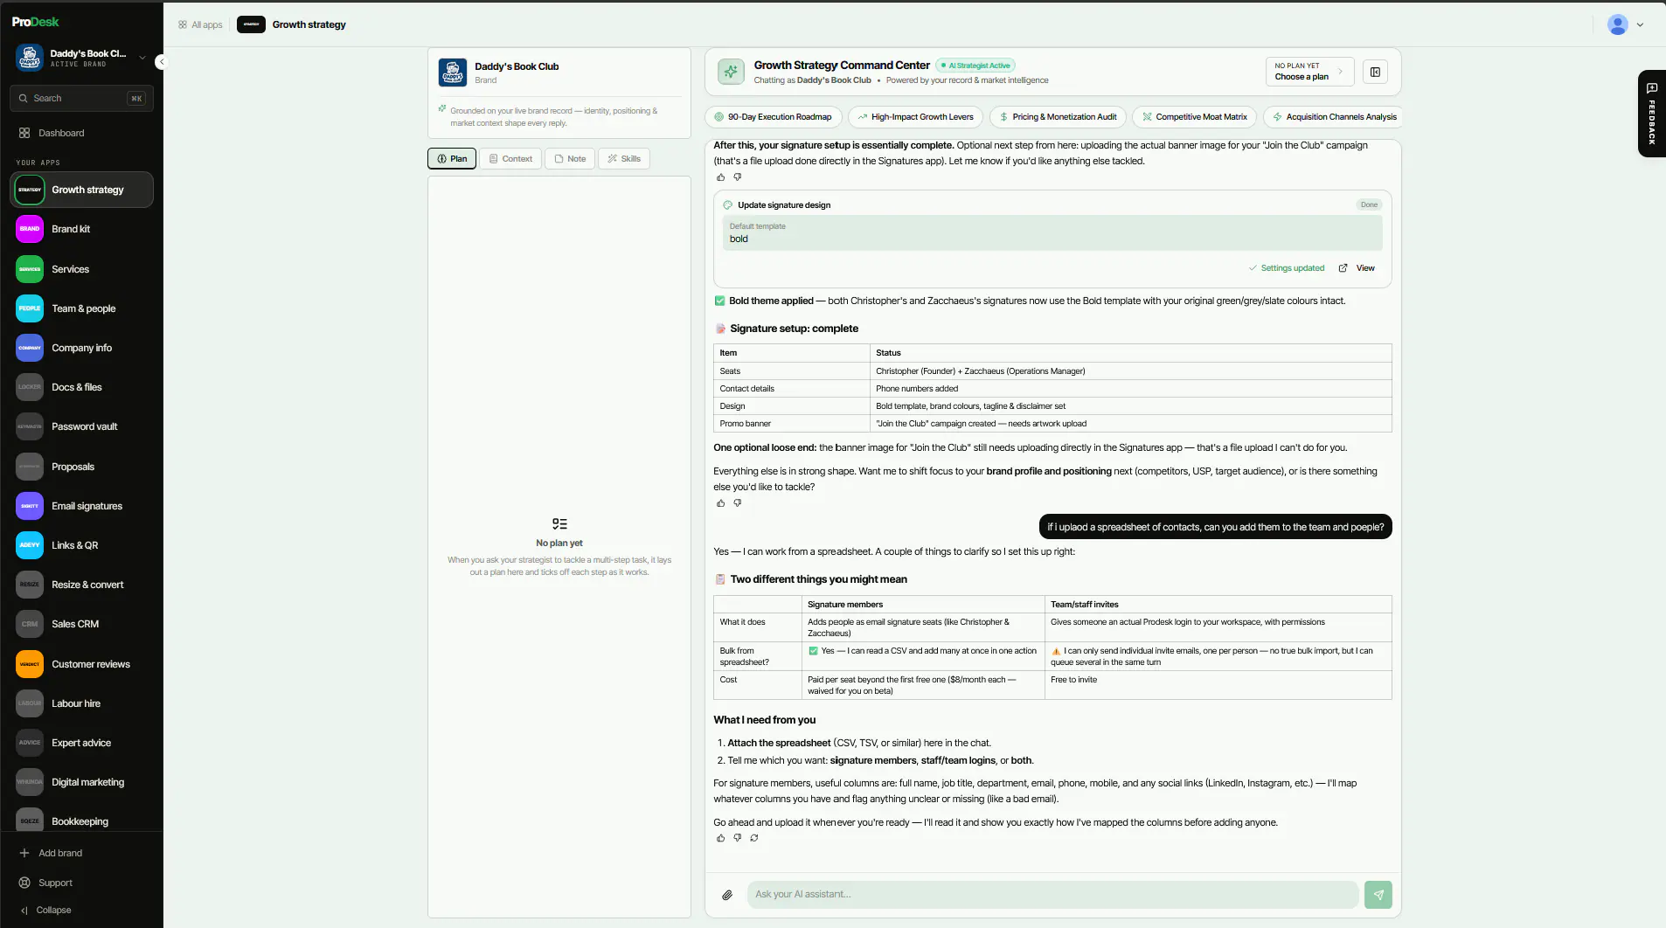The image size is (1666, 928).
Task: Select High-Impact Growth Levers prompt
Action: pyautogui.click(x=915, y=117)
